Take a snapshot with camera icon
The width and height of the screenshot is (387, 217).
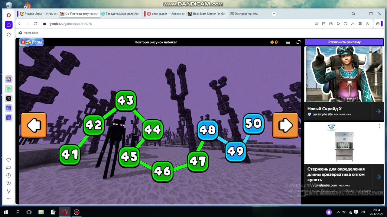tap(331, 24)
